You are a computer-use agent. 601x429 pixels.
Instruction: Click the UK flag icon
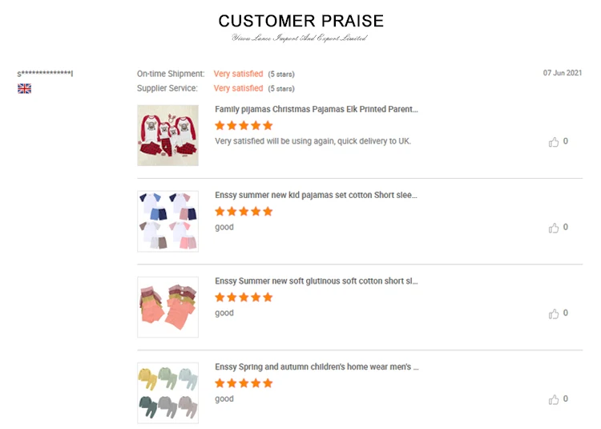[24, 88]
